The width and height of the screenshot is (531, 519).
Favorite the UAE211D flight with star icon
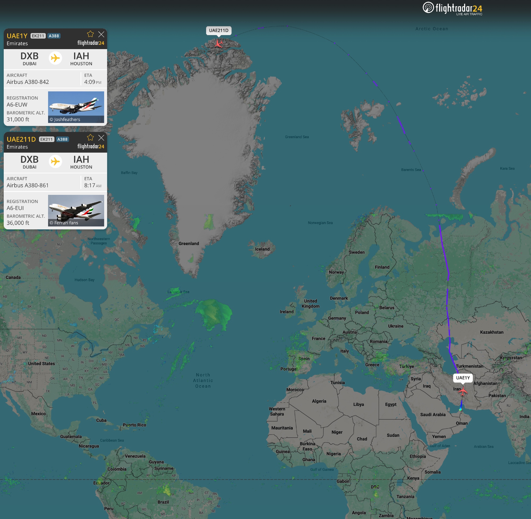[90, 138]
